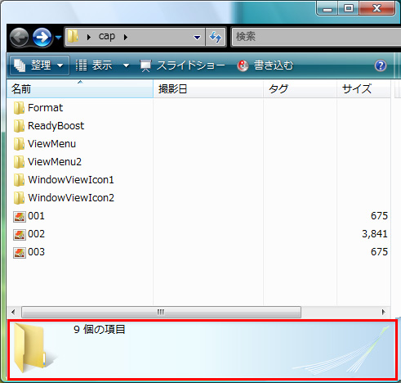Click the Format folder name
This screenshot has height=383, width=401.
(x=46, y=108)
